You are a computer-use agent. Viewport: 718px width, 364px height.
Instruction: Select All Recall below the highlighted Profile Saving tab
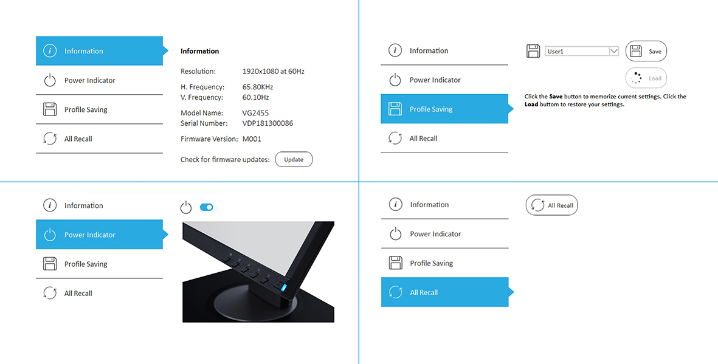tap(444, 139)
